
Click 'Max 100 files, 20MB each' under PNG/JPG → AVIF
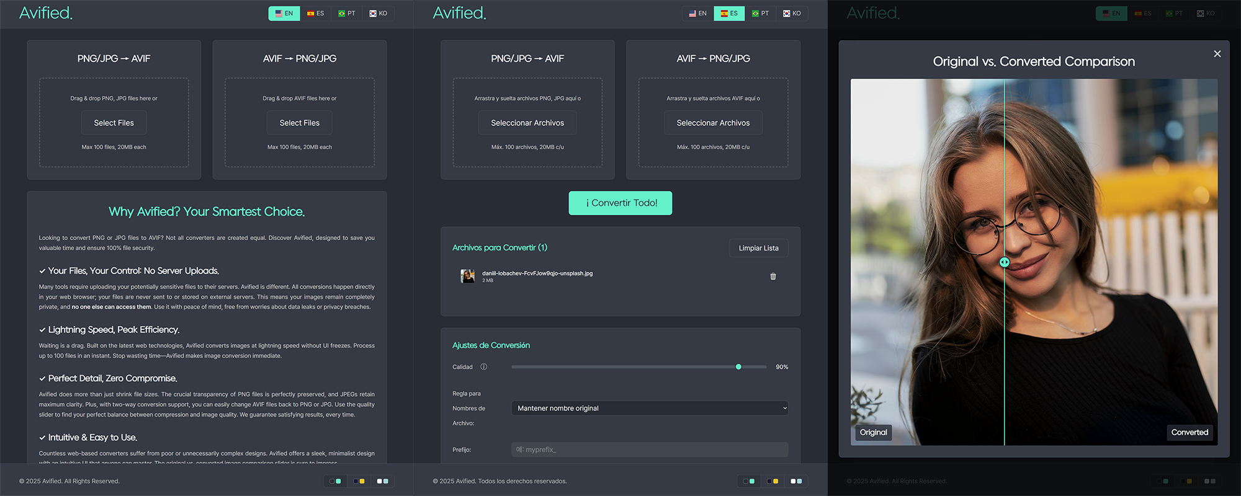click(x=114, y=148)
